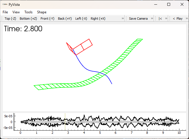The width and height of the screenshot is (189, 139).
Task: Jump to first frame with |< button
Action: [160, 19]
